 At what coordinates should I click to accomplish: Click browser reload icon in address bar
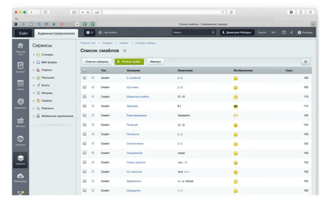pos(223,12)
